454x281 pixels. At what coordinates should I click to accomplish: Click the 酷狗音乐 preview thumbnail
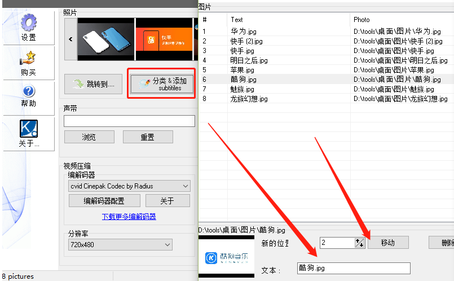(x=226, y=257)
